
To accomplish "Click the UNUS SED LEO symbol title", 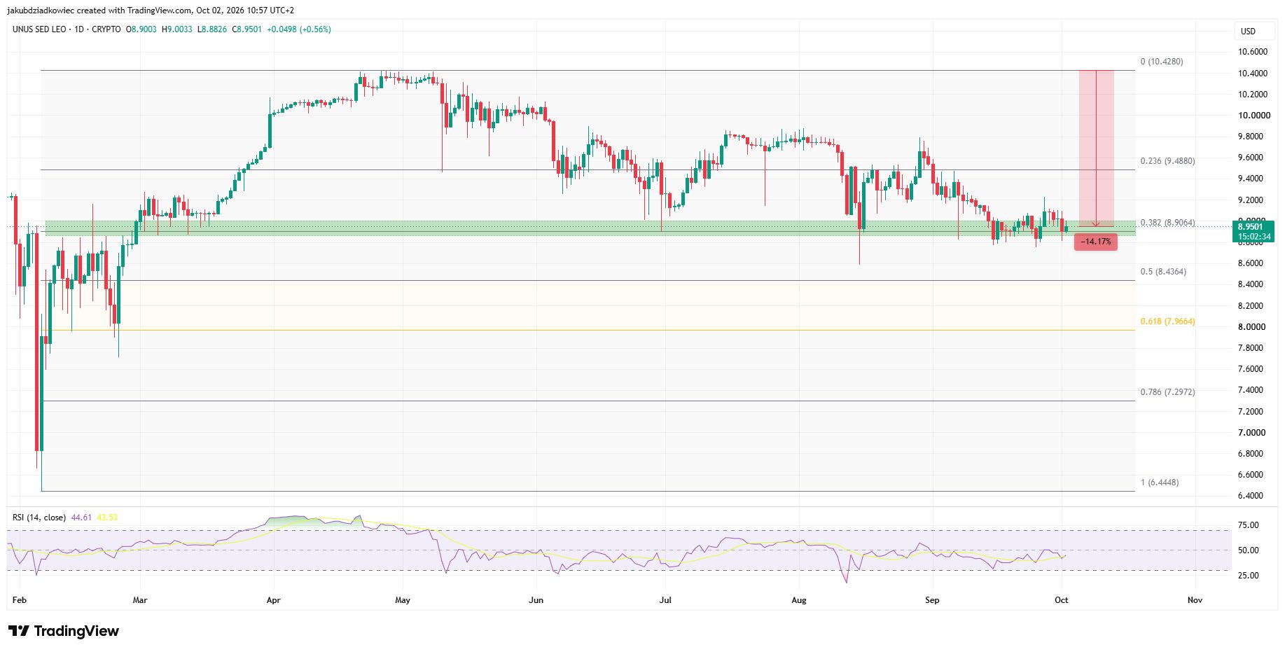I will 39,29.
